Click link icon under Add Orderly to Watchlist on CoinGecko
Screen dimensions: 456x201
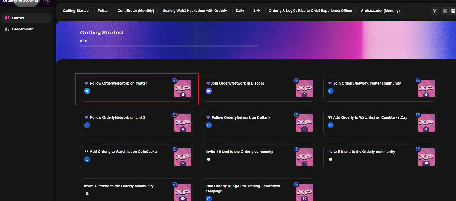(87, 159)
